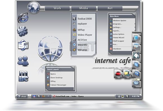163x111 pixels.
Task: Click the zipped folder panel icon
Action: click(127, 74)
